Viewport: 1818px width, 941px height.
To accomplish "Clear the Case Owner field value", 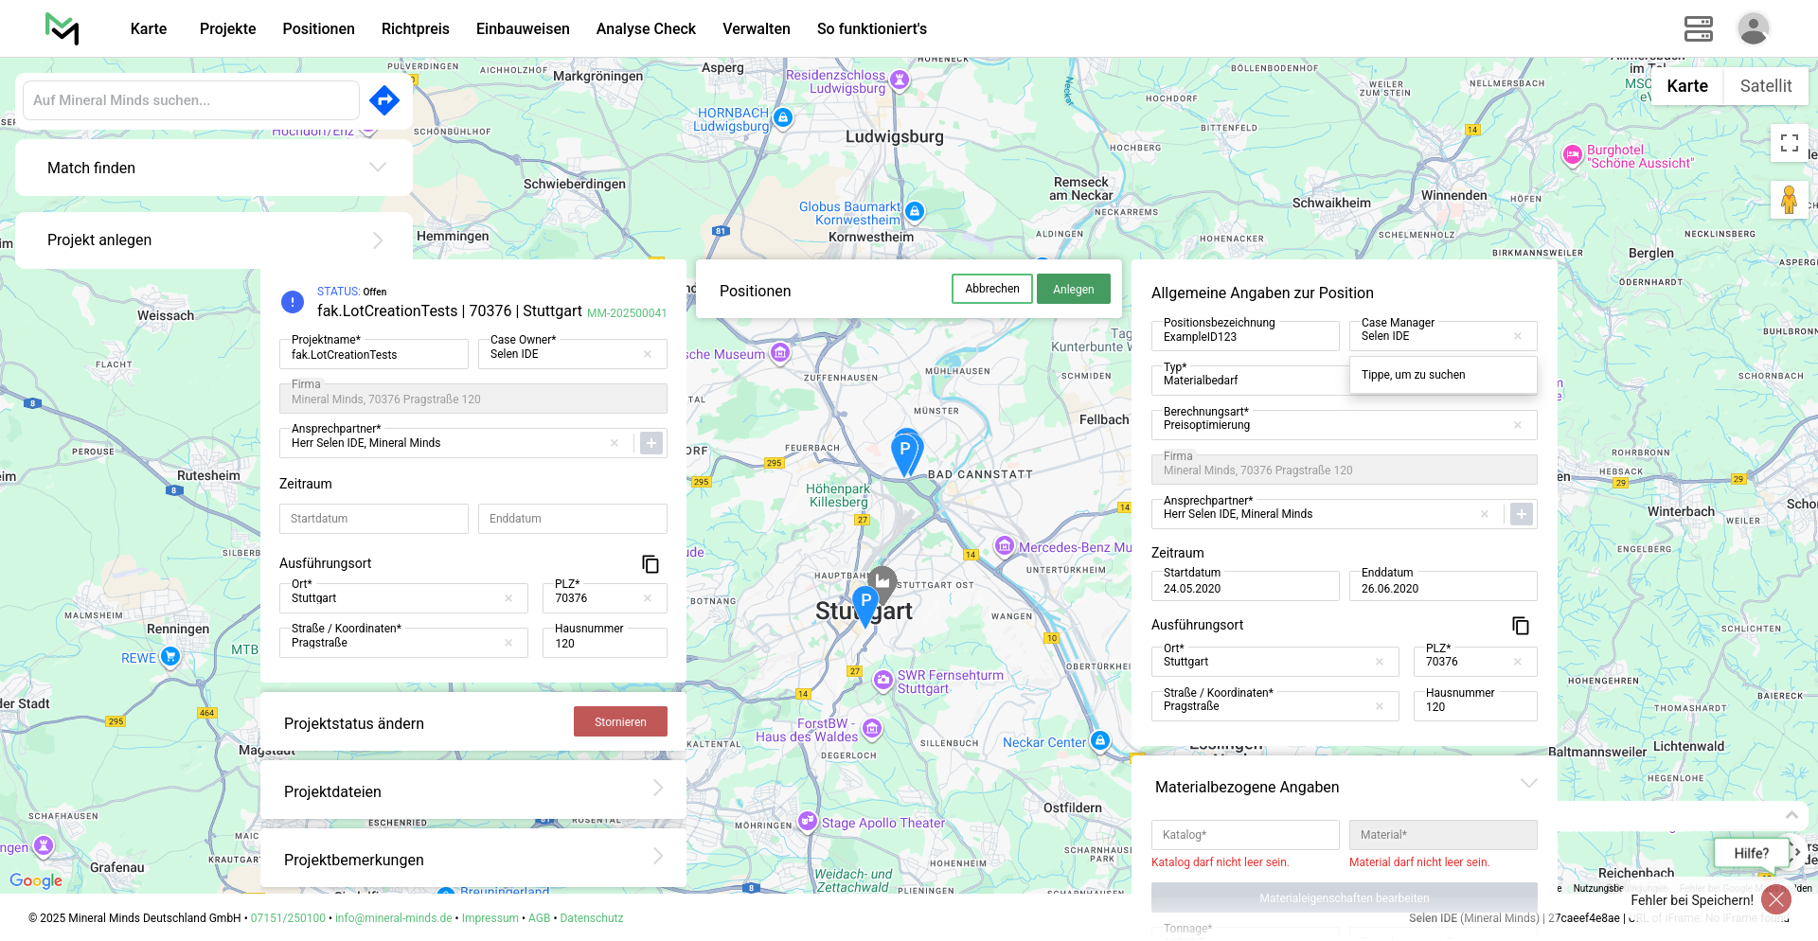I will click(x=648, y=354).
